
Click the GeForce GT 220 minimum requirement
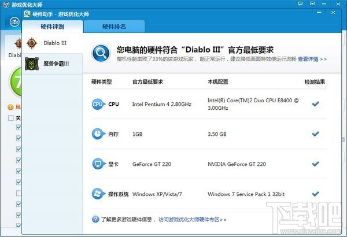click(152, 164)
